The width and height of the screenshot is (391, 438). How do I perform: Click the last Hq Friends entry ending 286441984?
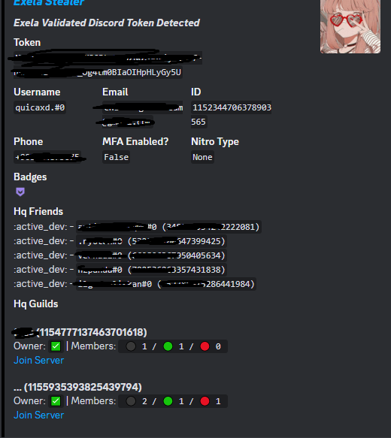166,284
